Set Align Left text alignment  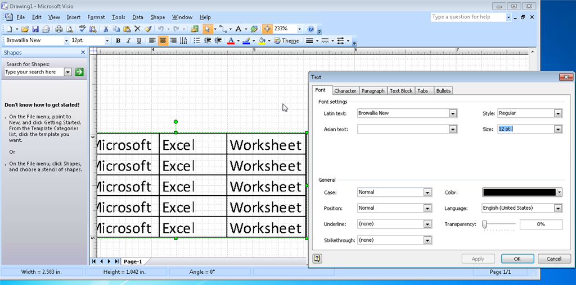coord(152,40)
